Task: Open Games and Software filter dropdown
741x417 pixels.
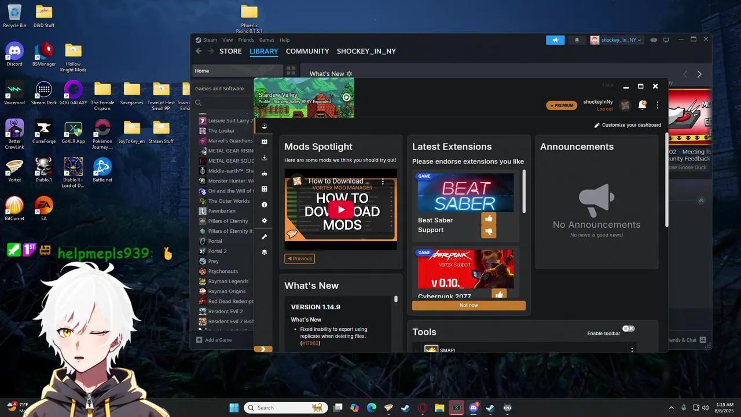Action: [x=219, y=89]
